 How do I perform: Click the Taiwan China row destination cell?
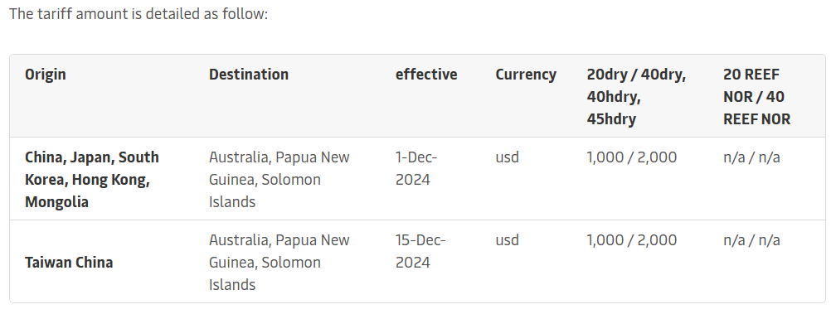279,263
